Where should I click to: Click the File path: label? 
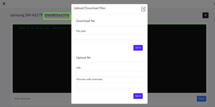tap(81, 31)
